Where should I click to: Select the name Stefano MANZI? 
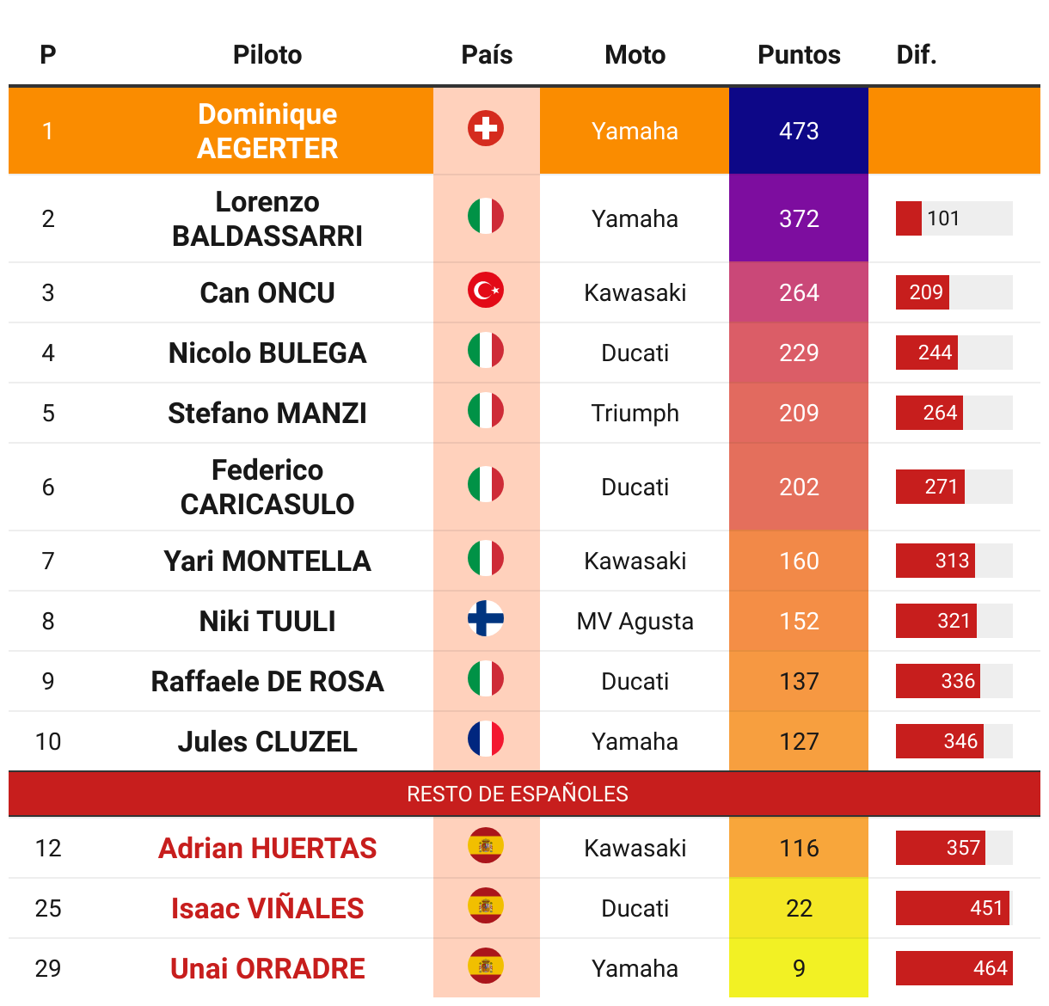pos(267,414)
